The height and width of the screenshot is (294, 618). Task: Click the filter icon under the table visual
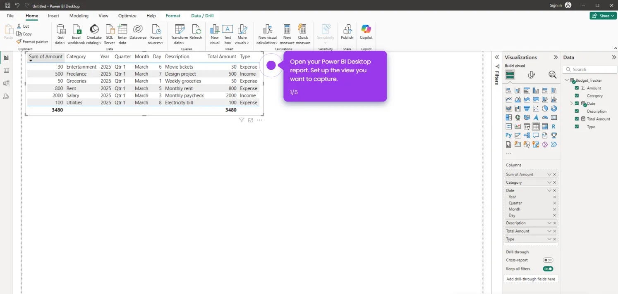click(x=242, y=120)
